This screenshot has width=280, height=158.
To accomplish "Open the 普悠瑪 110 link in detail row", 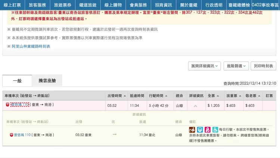I will (22, 135).
